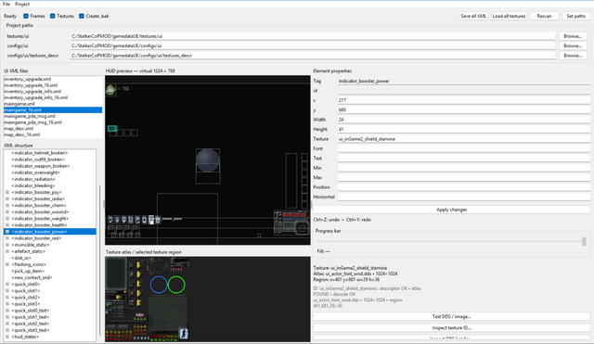Image resolution: width=594 pixels, height=344 pixels.
Task: Click the running figure icon in texture atlas
Action: click(x=184, y=334)
